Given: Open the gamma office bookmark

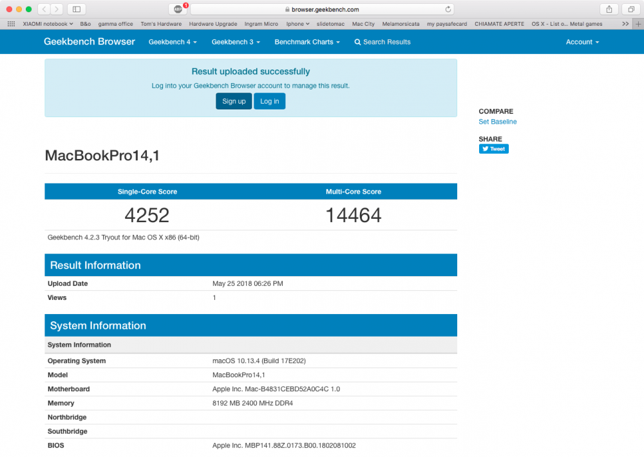Looking at the screenshot, I should pyautogui.click(x=115, y=24).
